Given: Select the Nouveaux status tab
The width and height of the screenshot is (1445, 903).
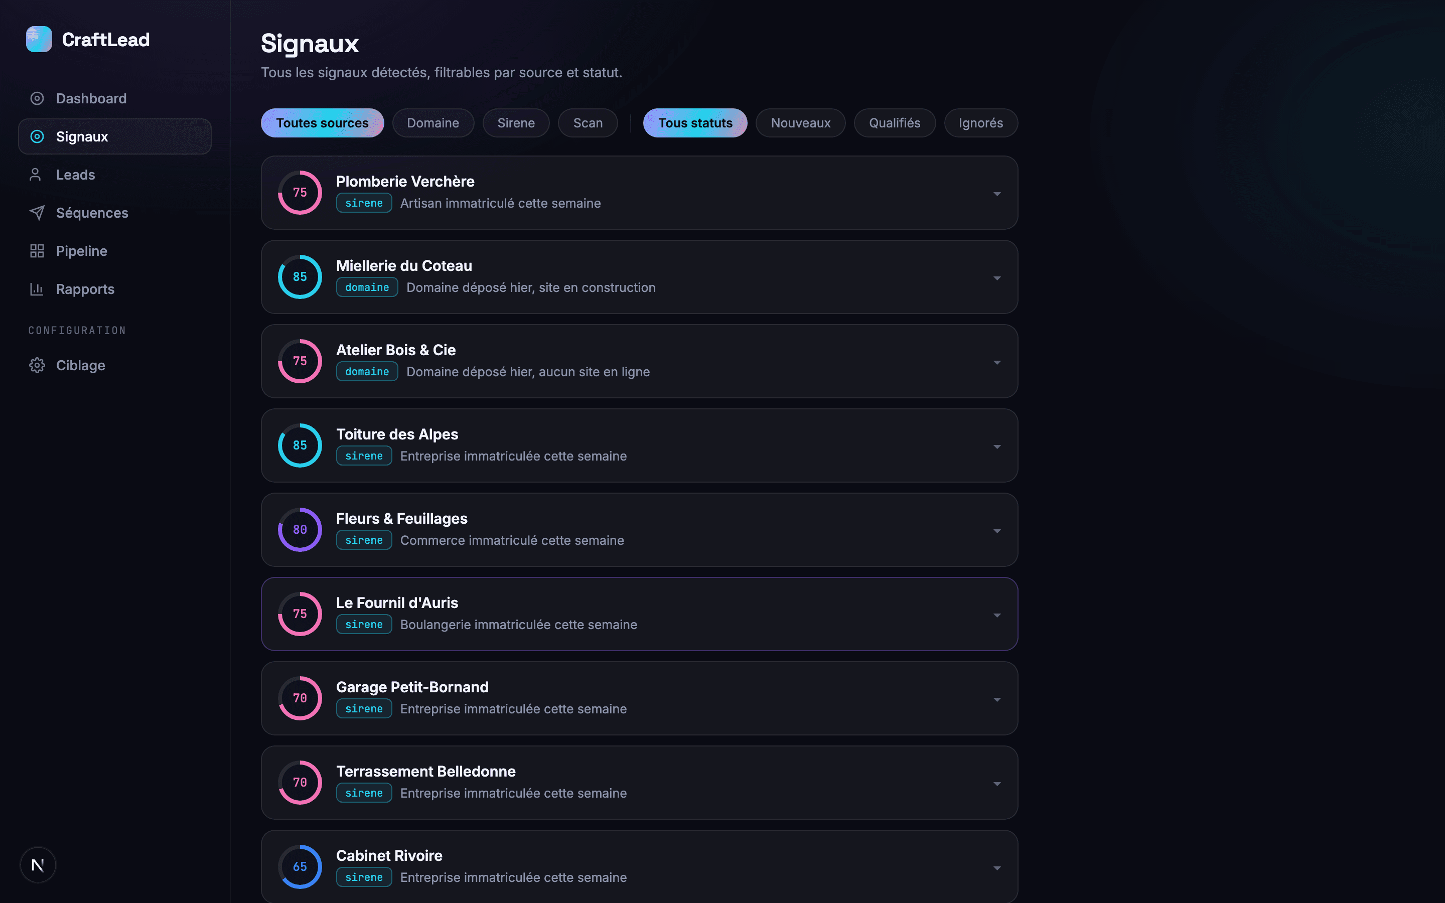Looking at the screenshot, I should coord(800,123).
